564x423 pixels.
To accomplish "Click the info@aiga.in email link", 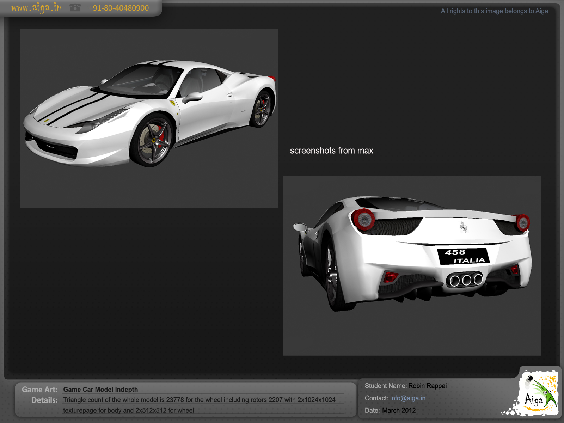I will 407,398.
